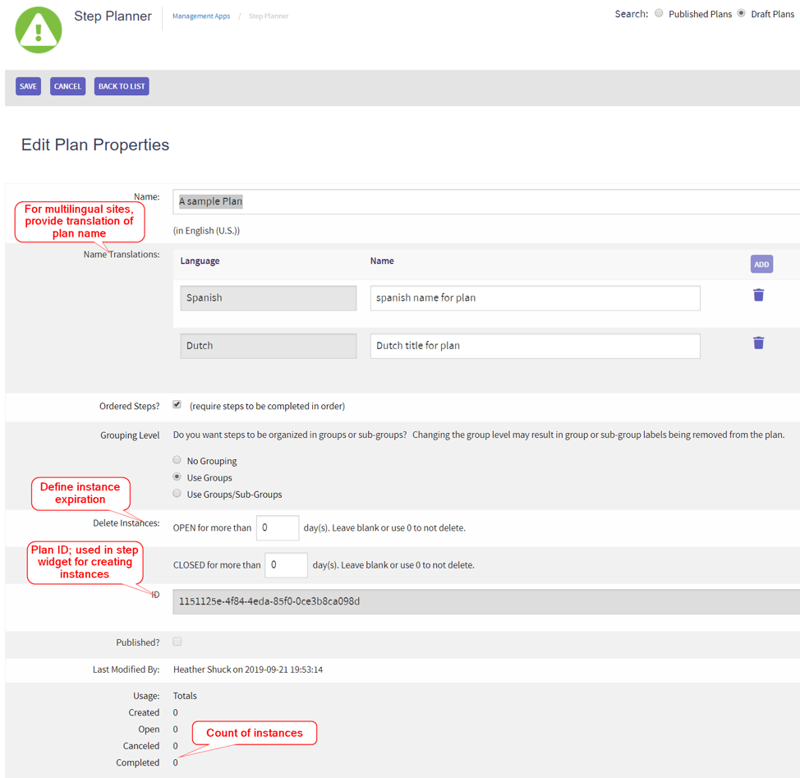Edit the OPEN days delete field

coord(277,527)
